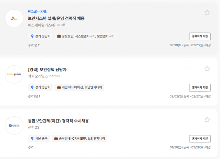
Task: Bookmark the SK쉴더스 job posting star
Action: click(207, 13)
